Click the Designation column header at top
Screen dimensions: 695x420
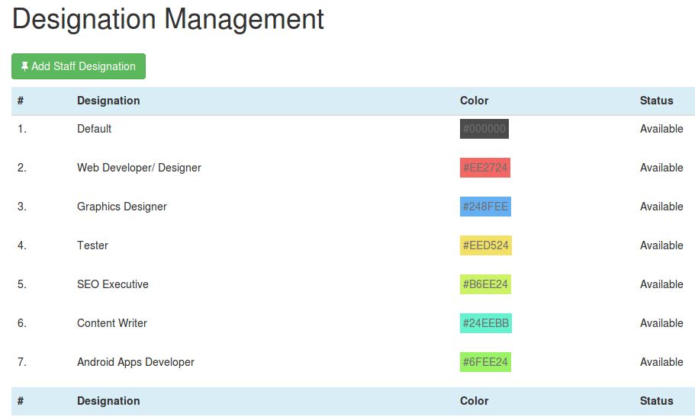108,101
